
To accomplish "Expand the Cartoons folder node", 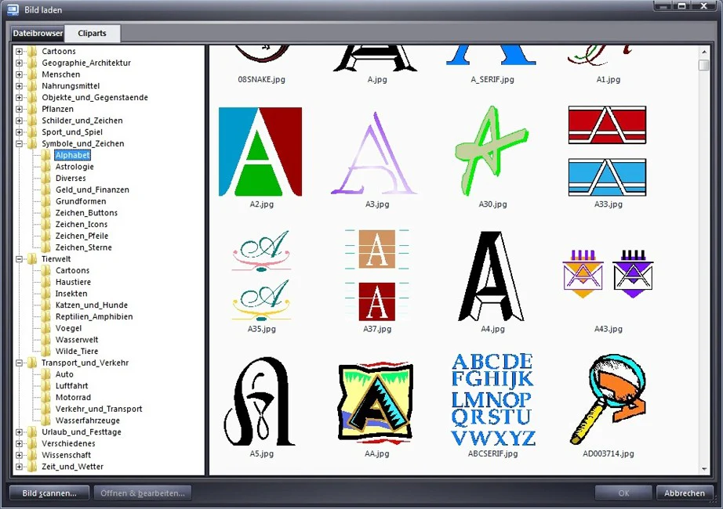I will 19,51.
